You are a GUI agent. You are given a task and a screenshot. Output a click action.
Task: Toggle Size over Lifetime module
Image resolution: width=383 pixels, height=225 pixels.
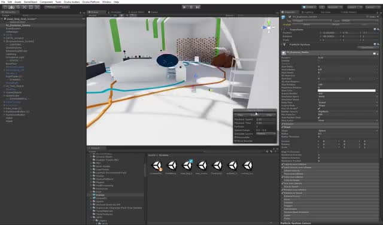[x=283, y=183]
